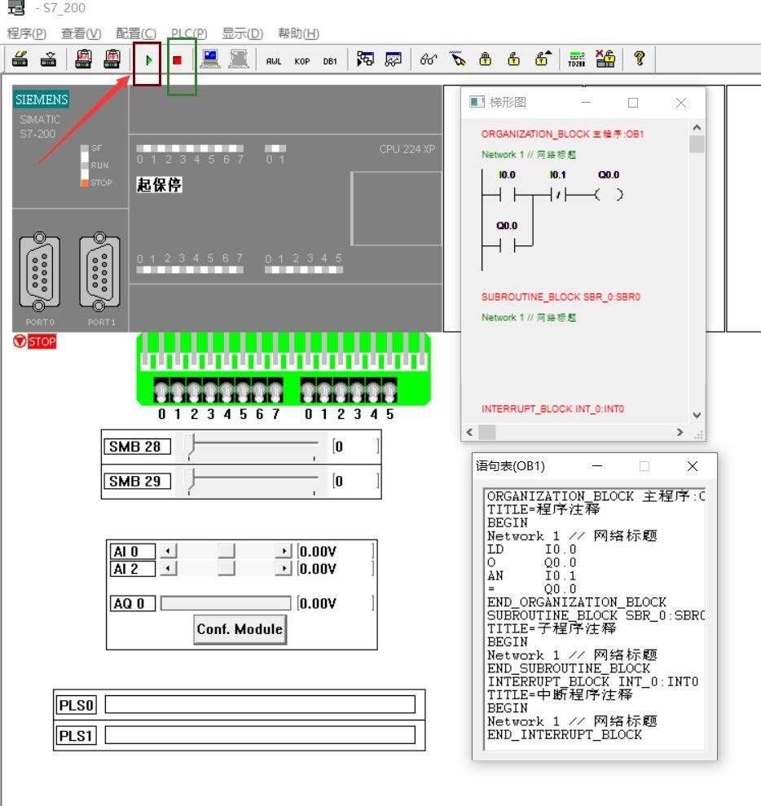Toggle input switch 3 of first group

pyautogui.click(x=210, y=390)
